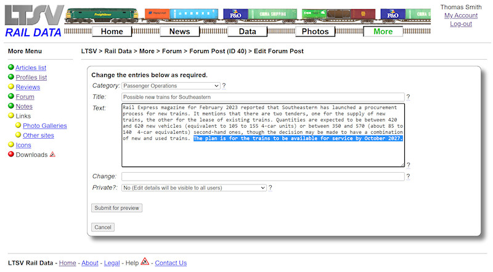Click the green Freightliner locomotive image
This screenshot has height=272, width=493.
click(x=102, y=16)
